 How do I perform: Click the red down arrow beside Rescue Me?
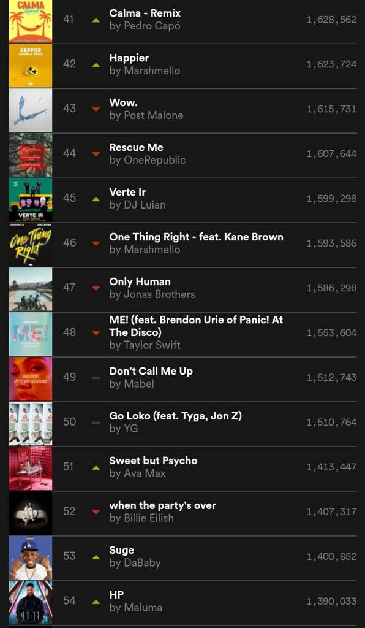pos(96,154)
